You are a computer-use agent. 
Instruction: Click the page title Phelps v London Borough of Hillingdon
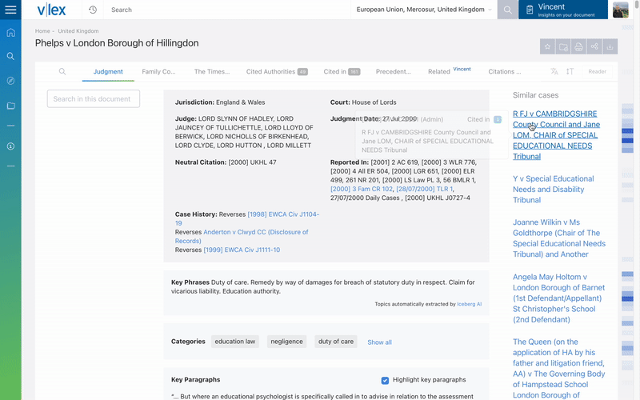(117, 43)
